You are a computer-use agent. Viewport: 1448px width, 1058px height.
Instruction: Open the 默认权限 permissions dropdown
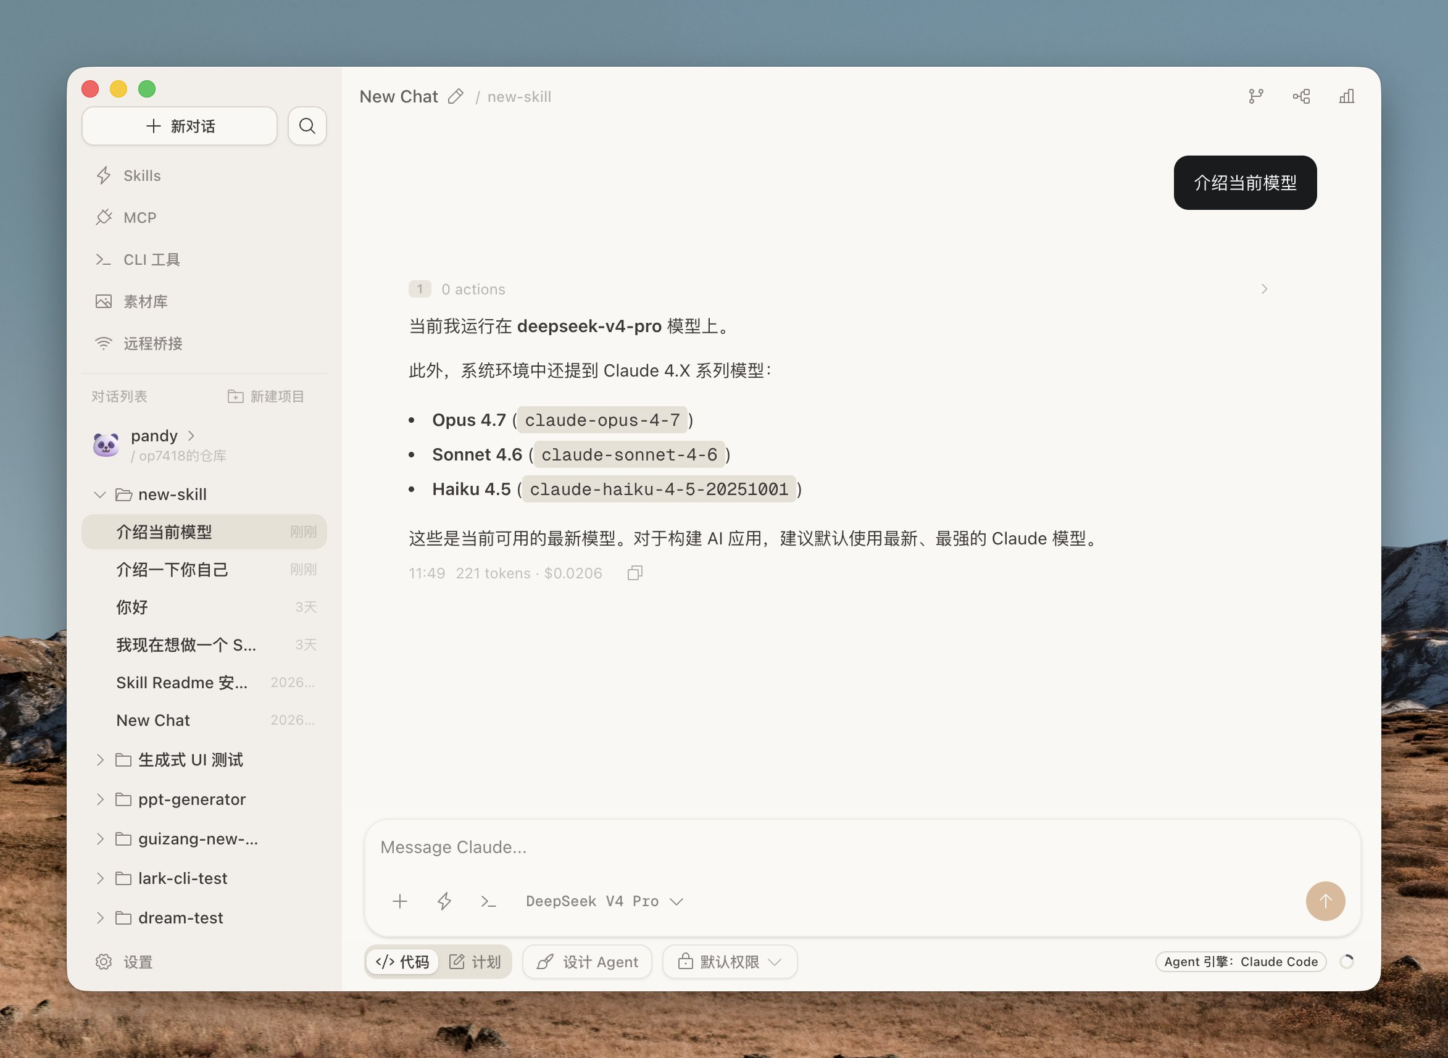coord(730,961)
